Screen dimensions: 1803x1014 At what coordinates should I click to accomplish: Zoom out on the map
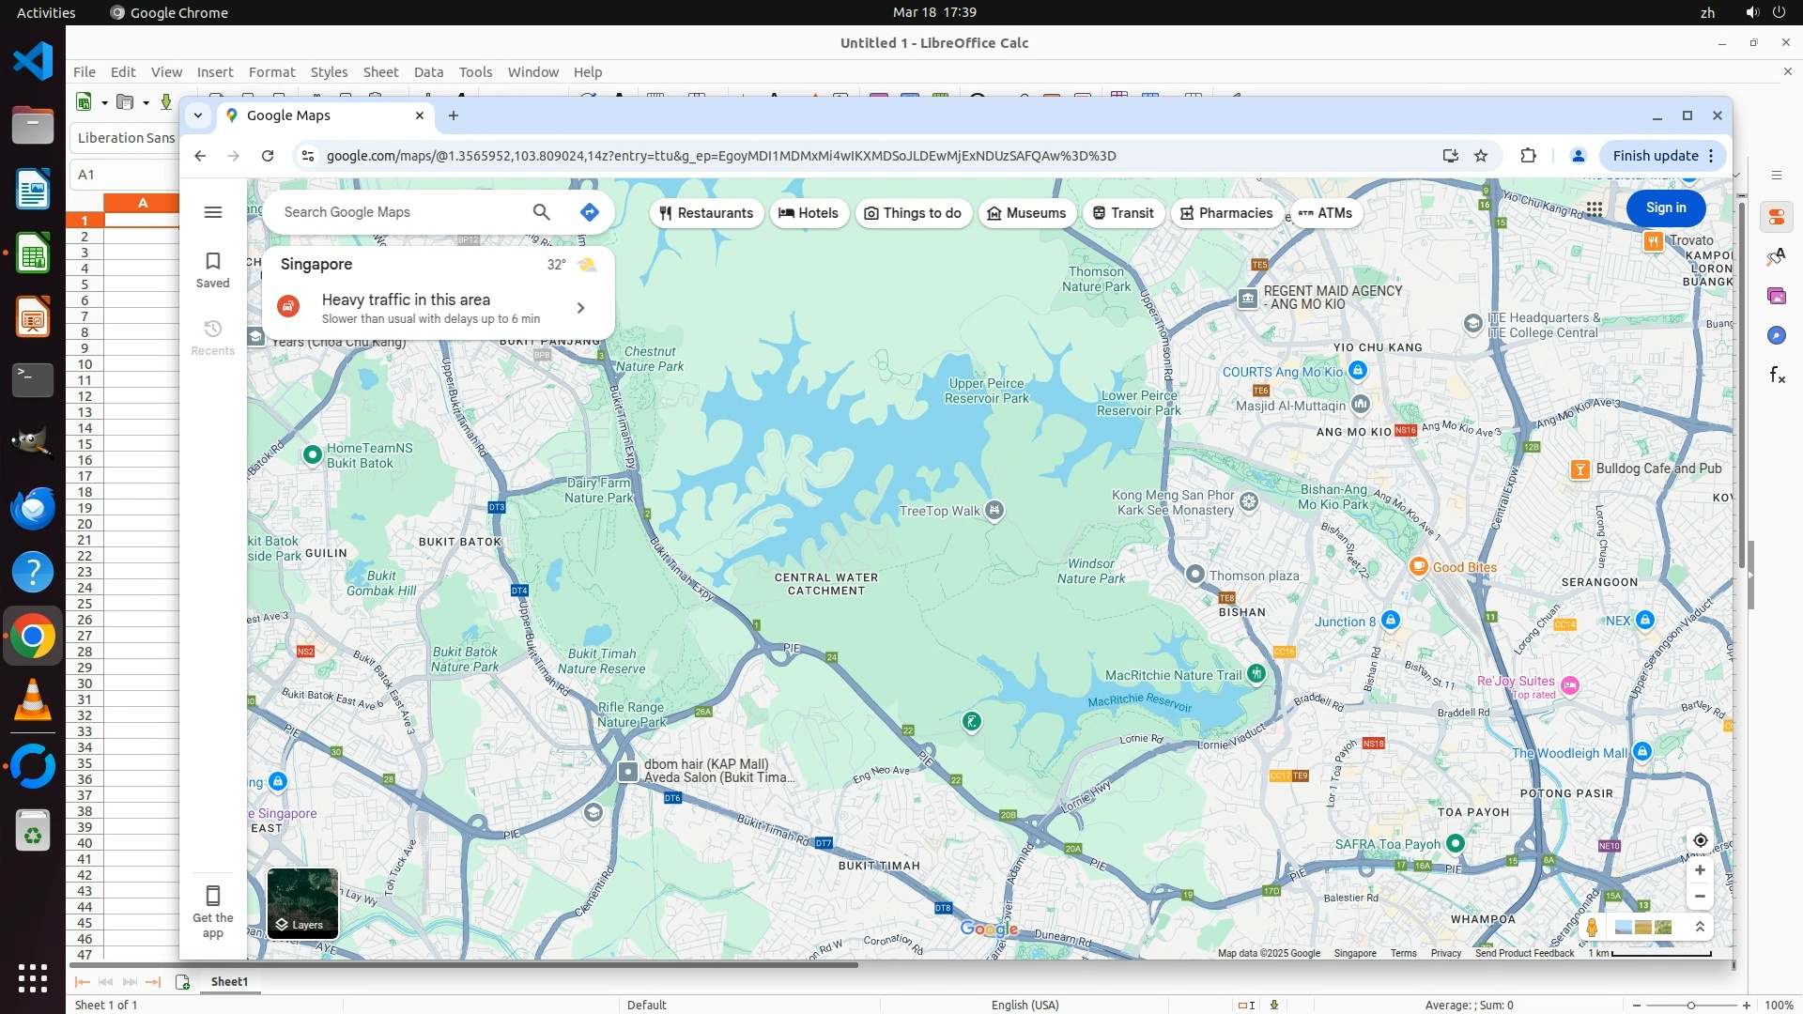pyautogui.click(x=1700, y=896)
